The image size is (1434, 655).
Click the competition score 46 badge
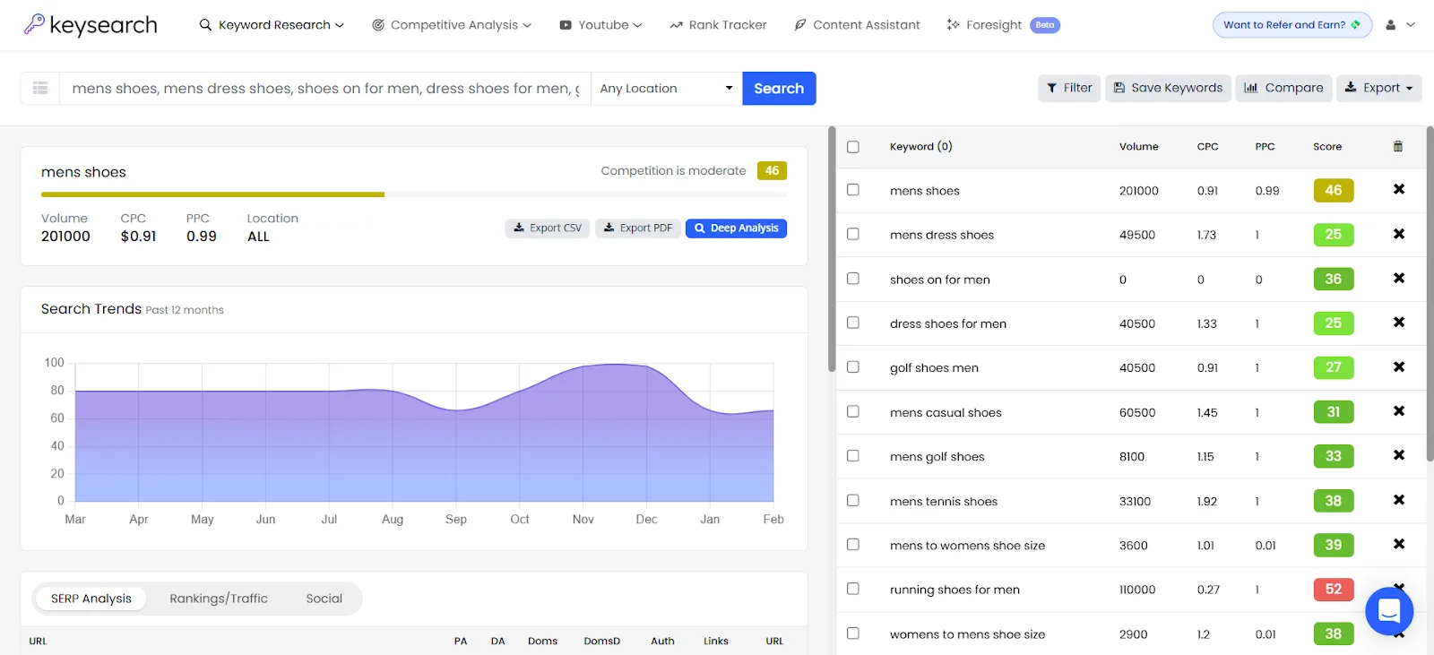[772, 170]
